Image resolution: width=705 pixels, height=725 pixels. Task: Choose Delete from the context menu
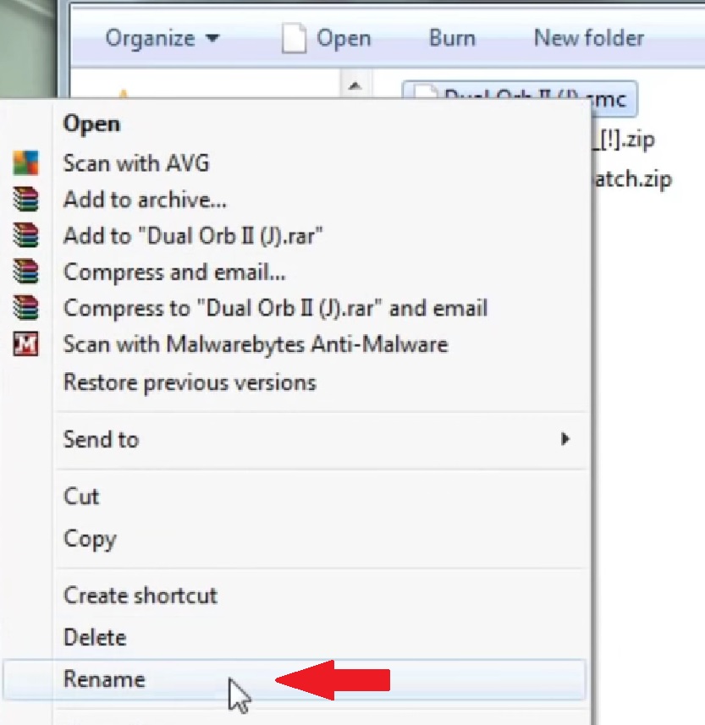point(95,637)
